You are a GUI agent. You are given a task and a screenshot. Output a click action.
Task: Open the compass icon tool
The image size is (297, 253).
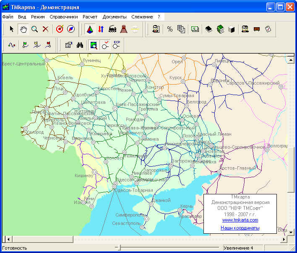(71, 29)
